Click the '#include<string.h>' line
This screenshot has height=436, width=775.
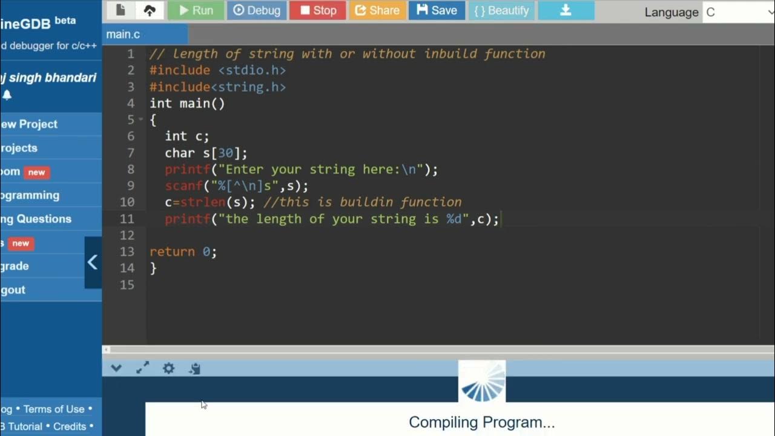click(218, 87)
